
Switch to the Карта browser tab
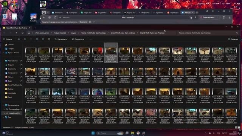click(x=130, y=12)
